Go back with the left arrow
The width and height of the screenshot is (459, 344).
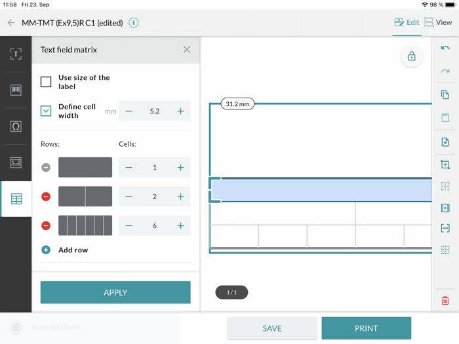coord(11,22)
